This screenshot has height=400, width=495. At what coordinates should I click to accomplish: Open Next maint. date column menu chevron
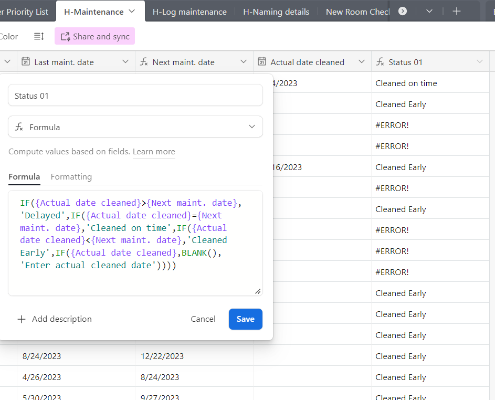pos(244,61)
